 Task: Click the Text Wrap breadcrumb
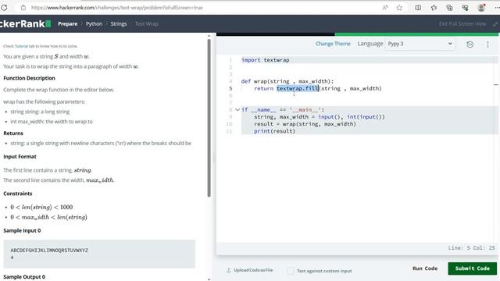coord(147,23)
